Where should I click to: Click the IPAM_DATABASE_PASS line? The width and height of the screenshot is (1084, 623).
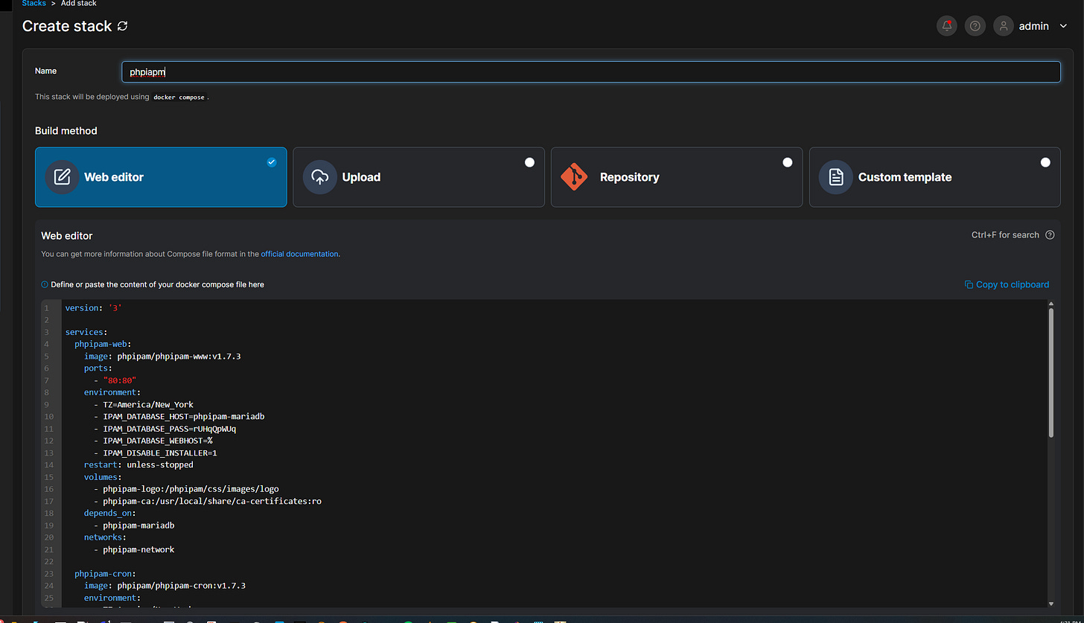click(165, 429)
